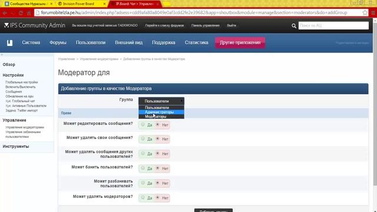Close the Invision Power Board browser tab
This screenshot has height=212, width=377.
(104, 4)
